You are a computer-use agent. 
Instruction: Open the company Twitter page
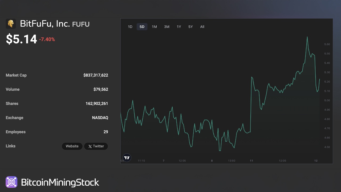(96, 146)
